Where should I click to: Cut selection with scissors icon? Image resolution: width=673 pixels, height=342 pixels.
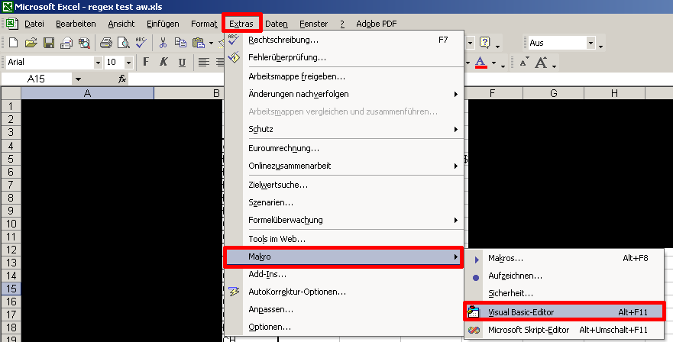coord(163,43)
